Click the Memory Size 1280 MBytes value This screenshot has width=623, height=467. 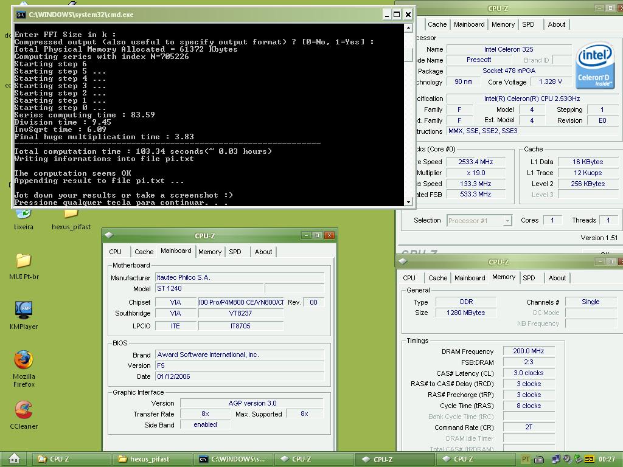click(465, 313)
